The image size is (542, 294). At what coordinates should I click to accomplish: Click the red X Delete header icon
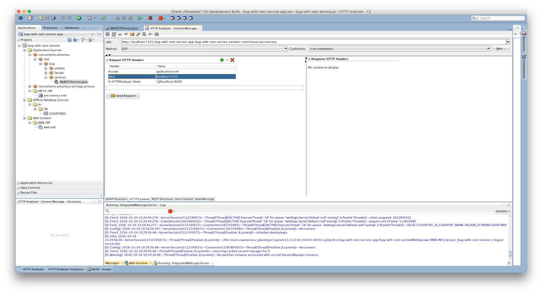pyautogui.click(x=232, y=60)
